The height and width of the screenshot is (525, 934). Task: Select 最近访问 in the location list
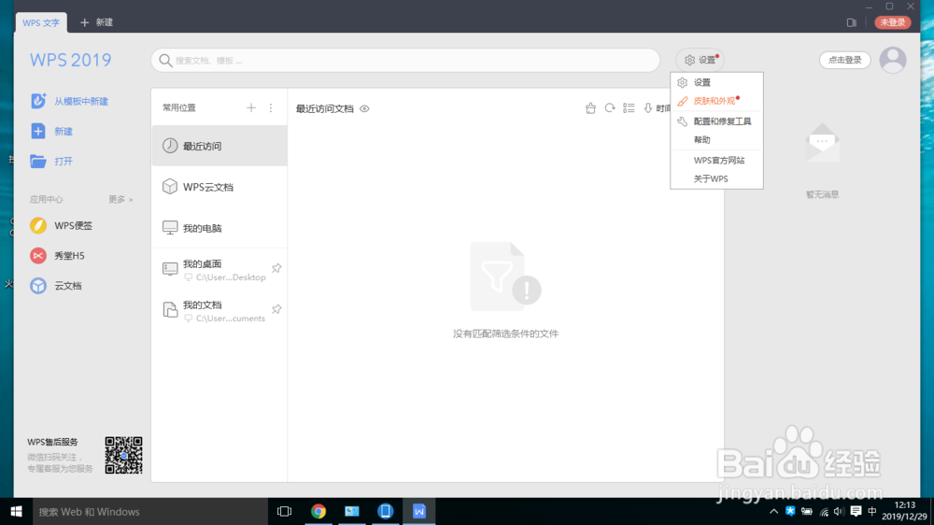point(219,146)
